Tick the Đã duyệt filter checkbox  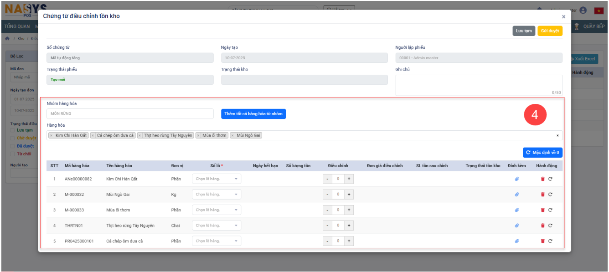click(13, 146)
